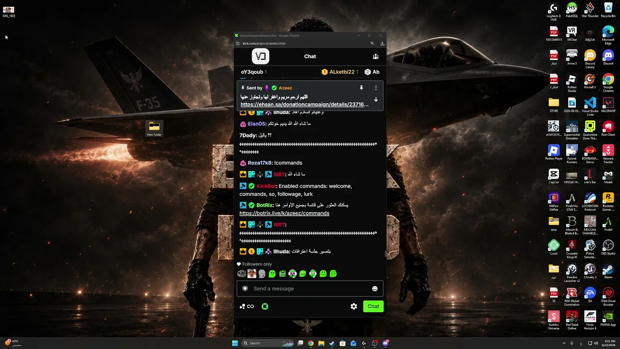The height and width of the screenshot is (349, 620).
Task: Open chat settings gear icon
Action: 354,306
